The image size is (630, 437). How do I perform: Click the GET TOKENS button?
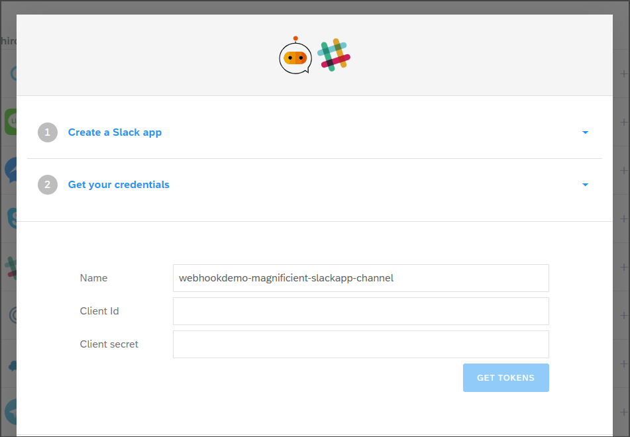[x=506, y=377]
